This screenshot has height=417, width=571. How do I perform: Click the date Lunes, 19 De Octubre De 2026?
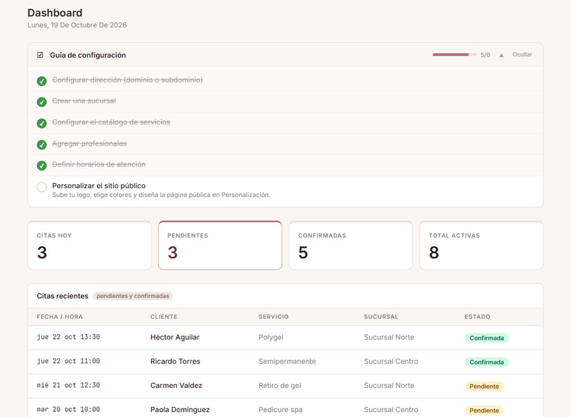coord(77,25)
